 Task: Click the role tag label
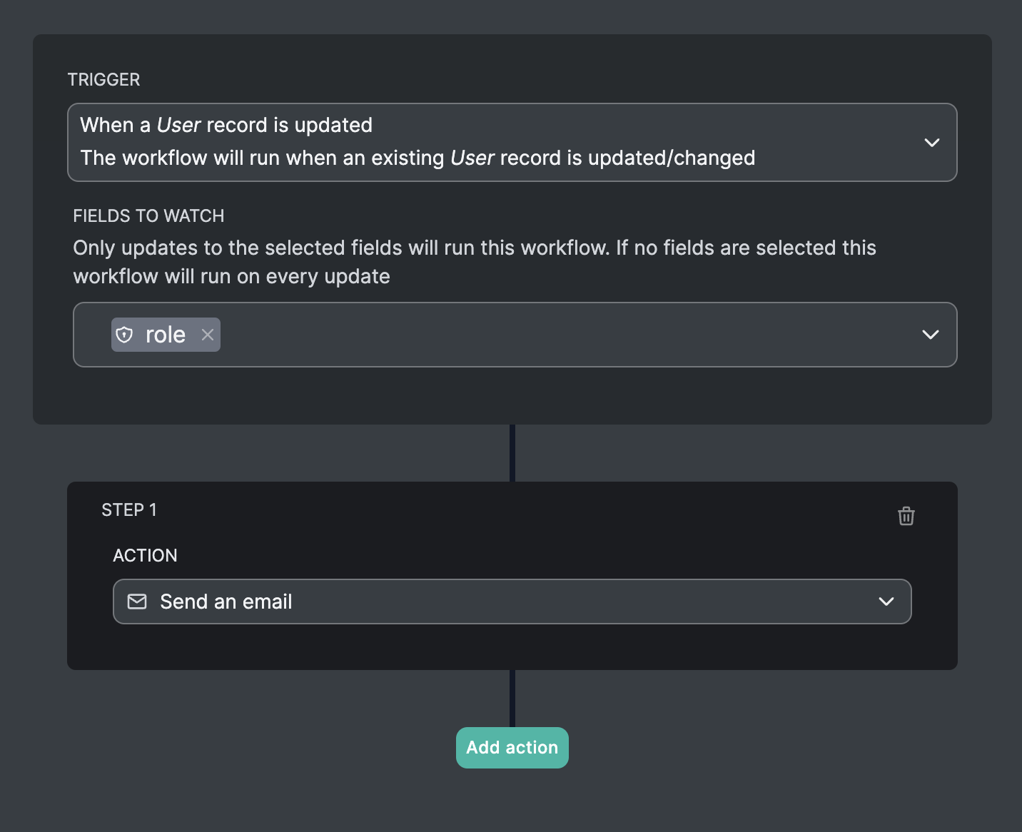pos(165,335)
